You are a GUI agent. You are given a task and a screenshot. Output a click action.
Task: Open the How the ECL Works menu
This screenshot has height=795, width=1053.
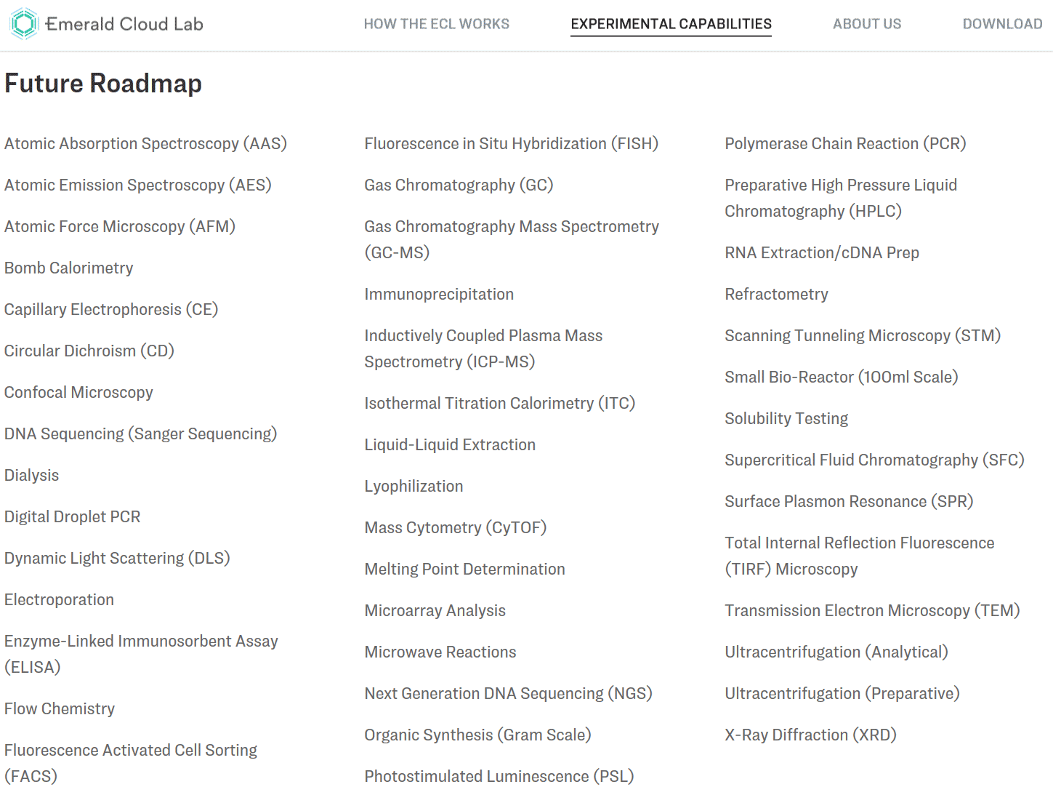437,24
